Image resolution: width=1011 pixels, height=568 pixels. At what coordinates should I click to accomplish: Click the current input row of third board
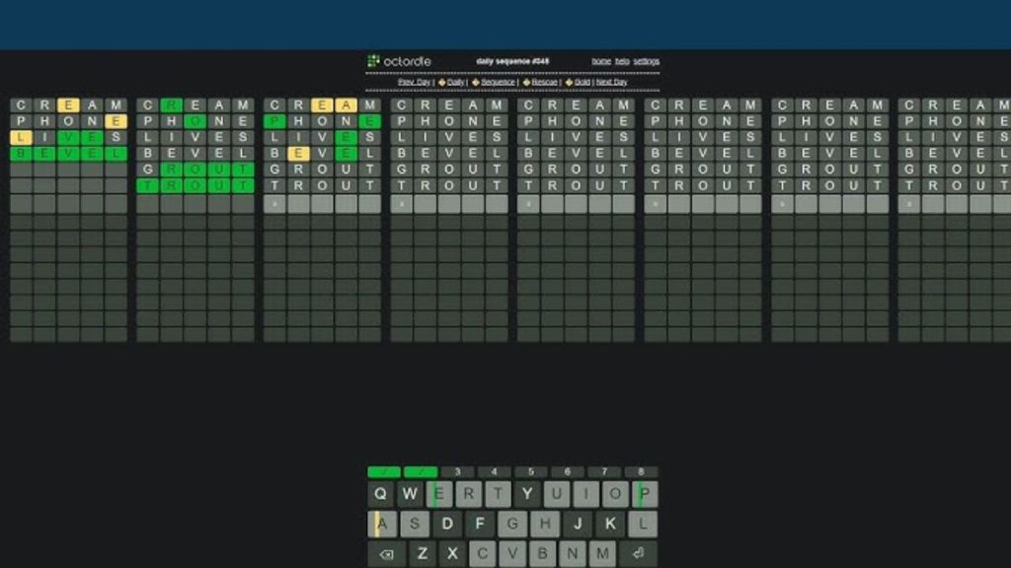(322, 204)
